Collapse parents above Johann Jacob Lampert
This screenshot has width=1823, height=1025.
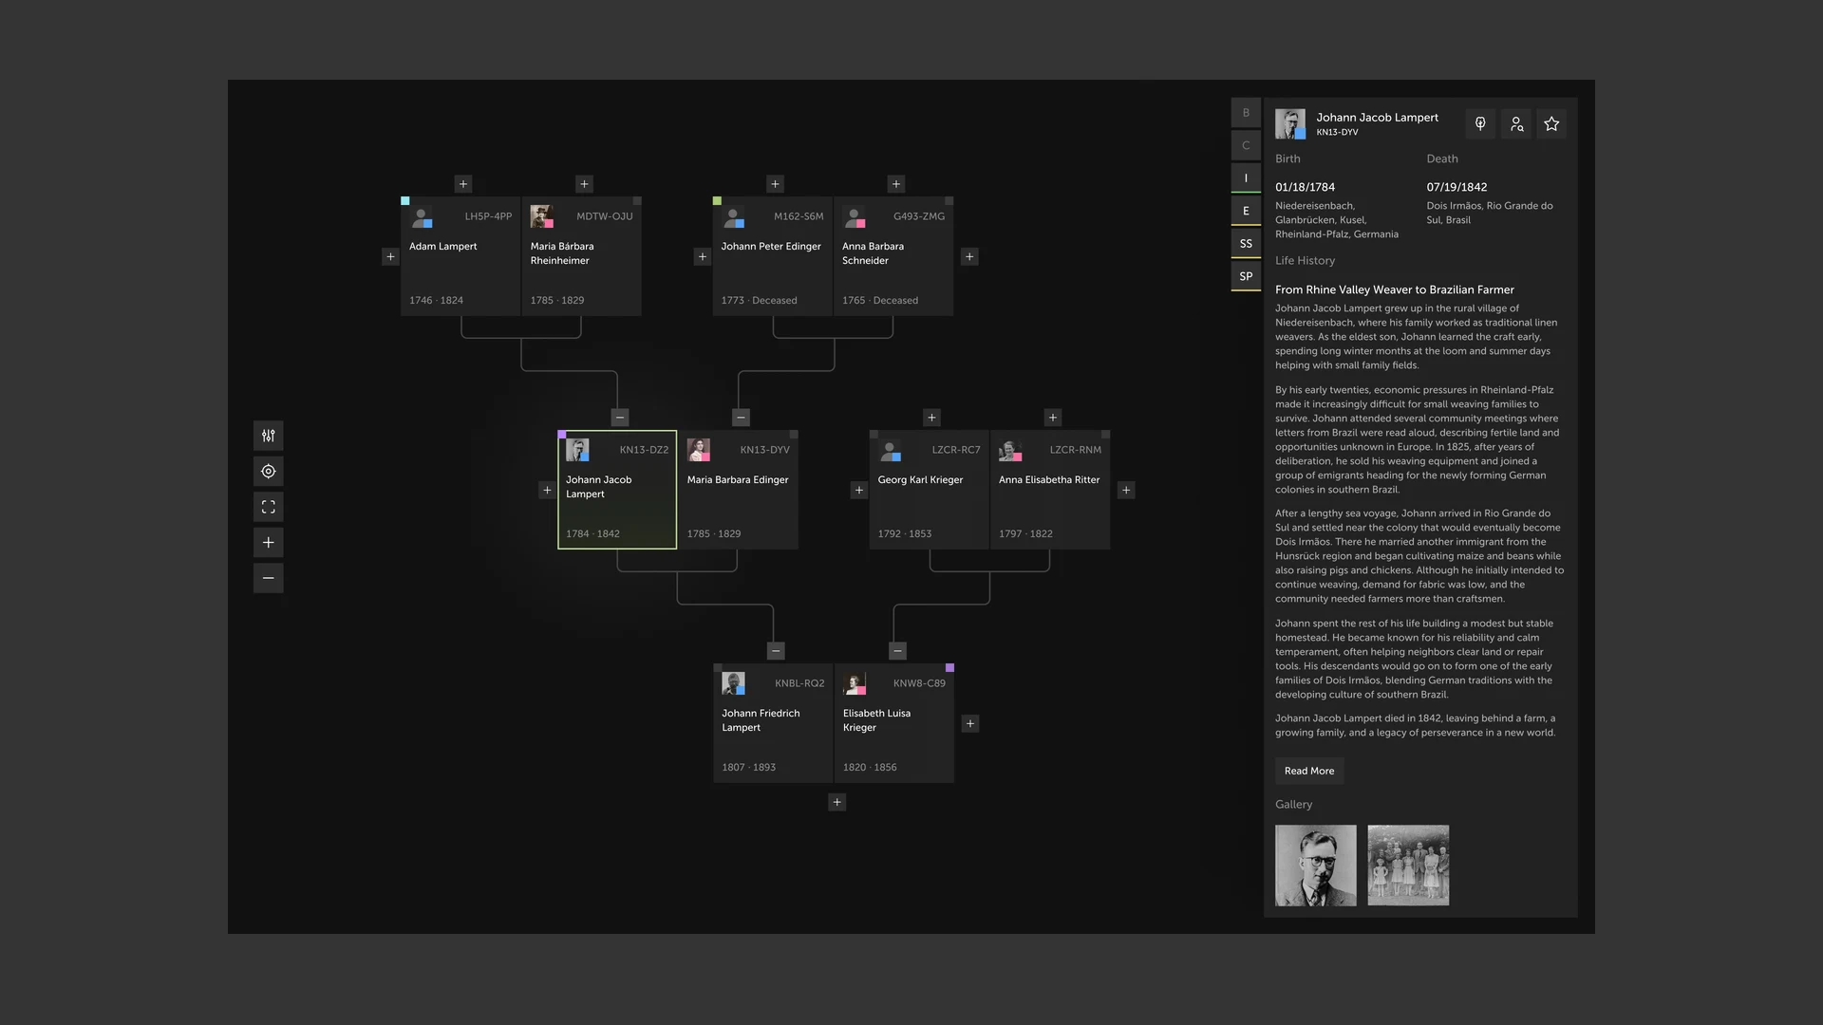tap(620, 418)
